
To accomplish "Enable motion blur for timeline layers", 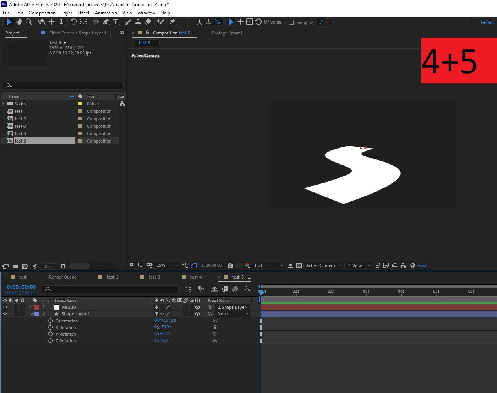I will 235,289.
